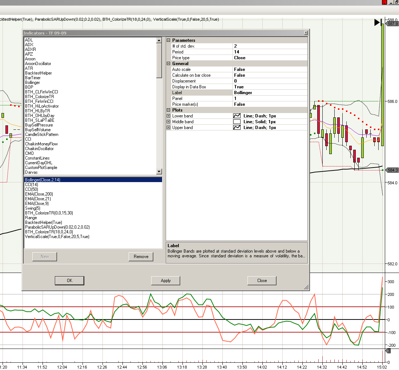Select ParabolicSARUpDown(0.02,0.2,0.02) in the applied indicators list
399x370 pixels.
click(x=57, y=227)
